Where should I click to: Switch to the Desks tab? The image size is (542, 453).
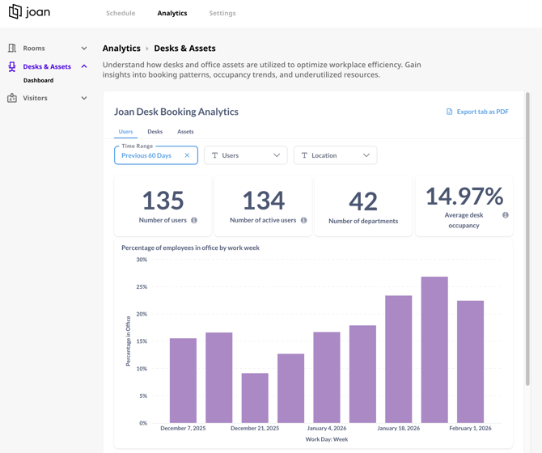click(155, 131)
